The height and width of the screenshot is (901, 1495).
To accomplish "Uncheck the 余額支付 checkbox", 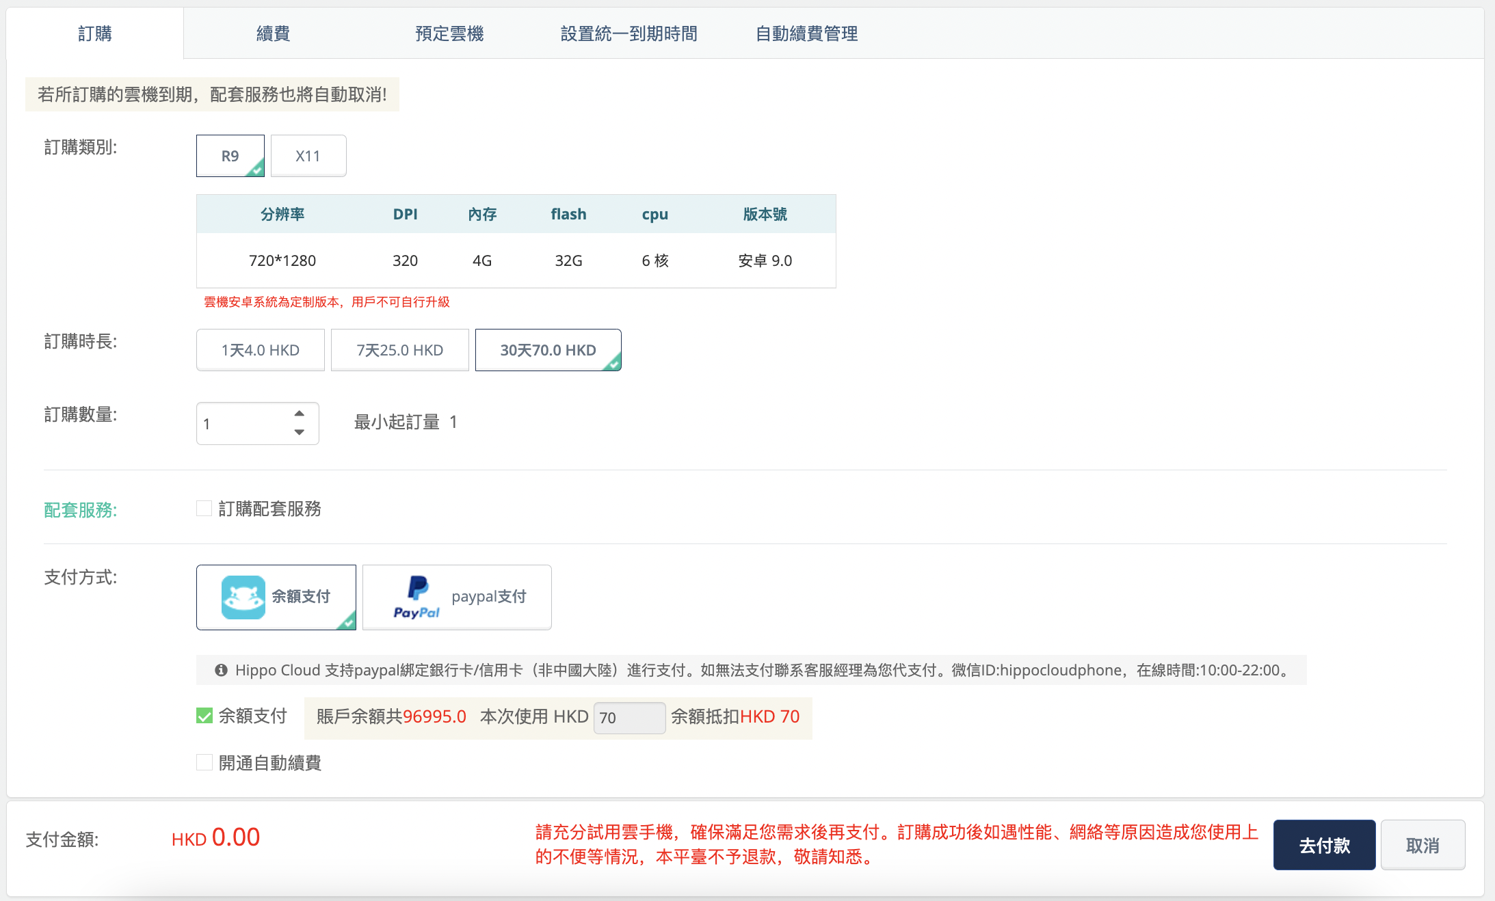I will point(204,716).
